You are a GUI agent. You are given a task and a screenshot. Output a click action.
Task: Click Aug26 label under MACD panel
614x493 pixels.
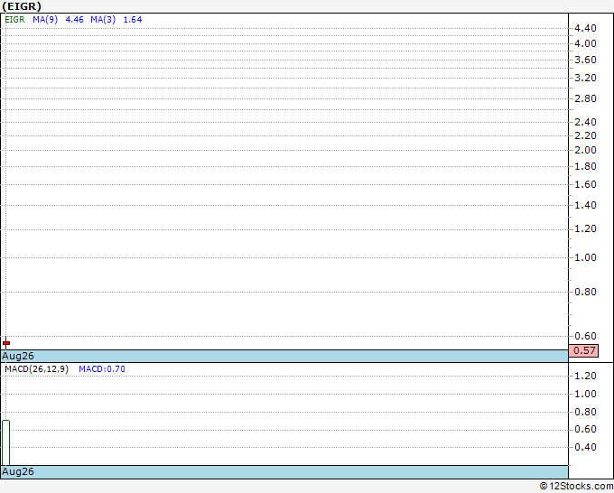[x=18, y=471]
